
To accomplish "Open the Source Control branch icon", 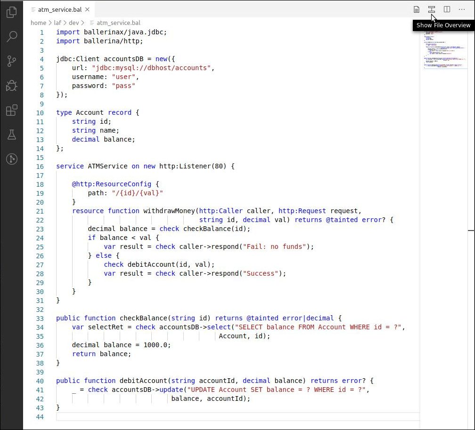I will [12, 61].
